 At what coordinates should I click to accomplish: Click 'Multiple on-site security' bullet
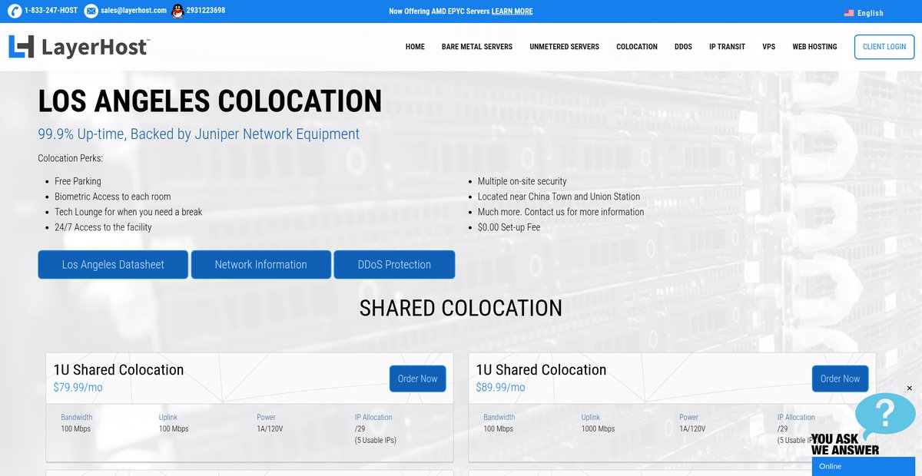click(522, 181)
